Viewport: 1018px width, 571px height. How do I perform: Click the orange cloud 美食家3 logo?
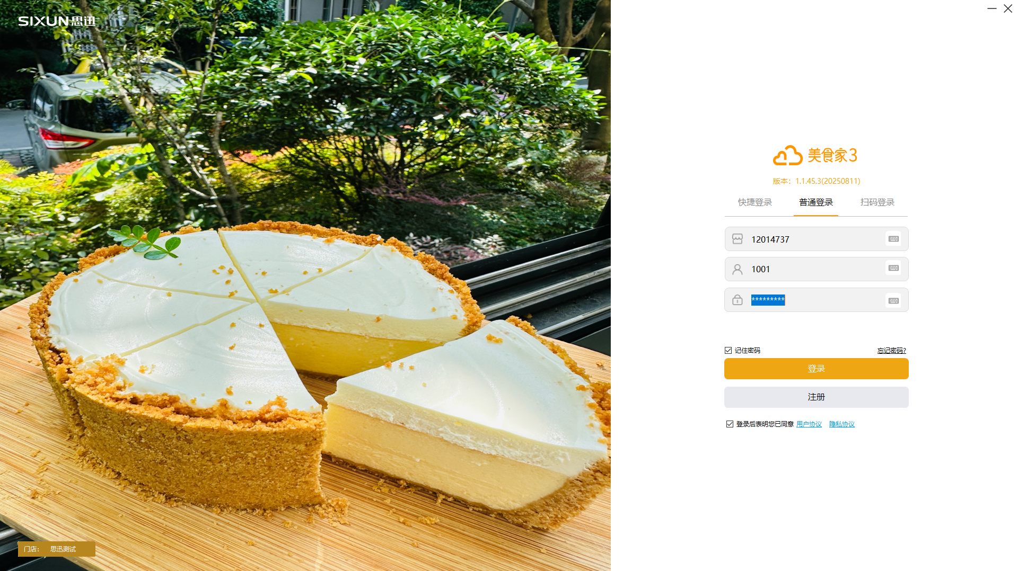click(815, 155)
